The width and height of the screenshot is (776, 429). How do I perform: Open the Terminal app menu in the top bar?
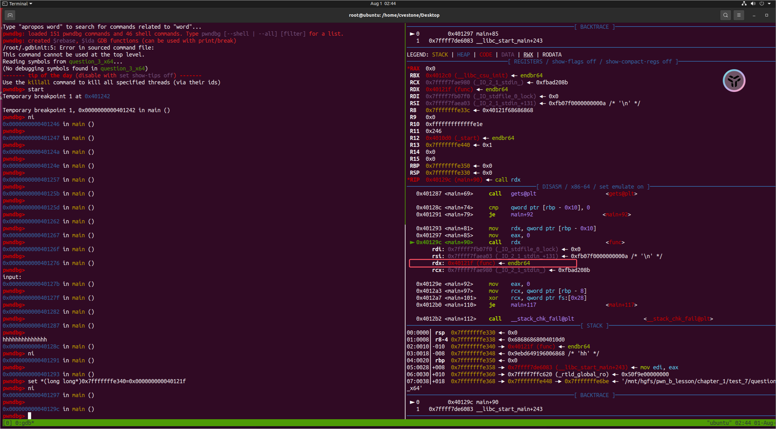[17, 4]
